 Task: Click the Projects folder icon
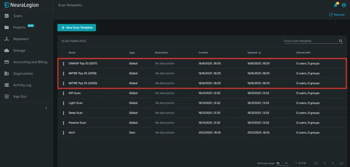pyautogui.click(x=7, y=27)
